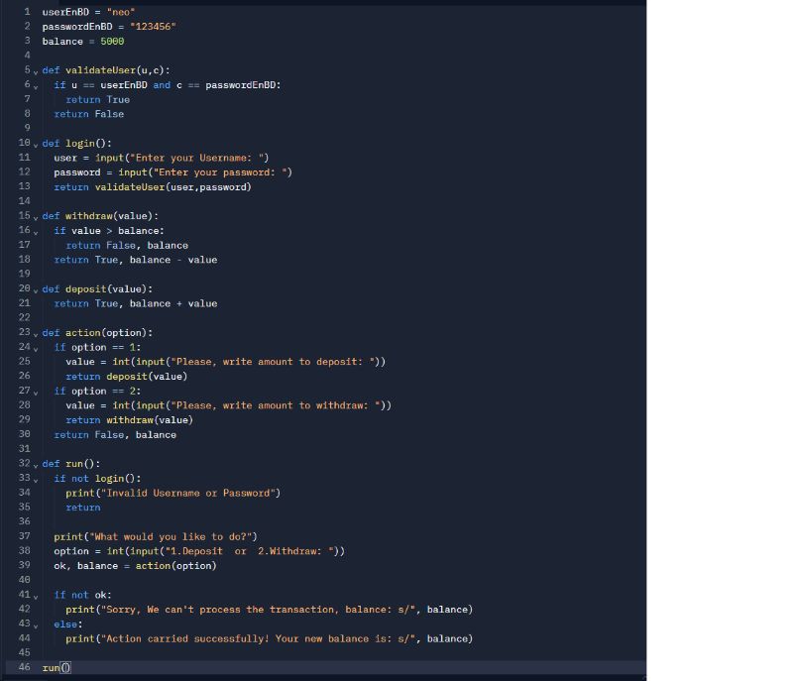Viewport: 799px width, 681px height.
Task: Fold the deposit function gutter arrow
Action: pyautogui.click(x=36, y=291)
